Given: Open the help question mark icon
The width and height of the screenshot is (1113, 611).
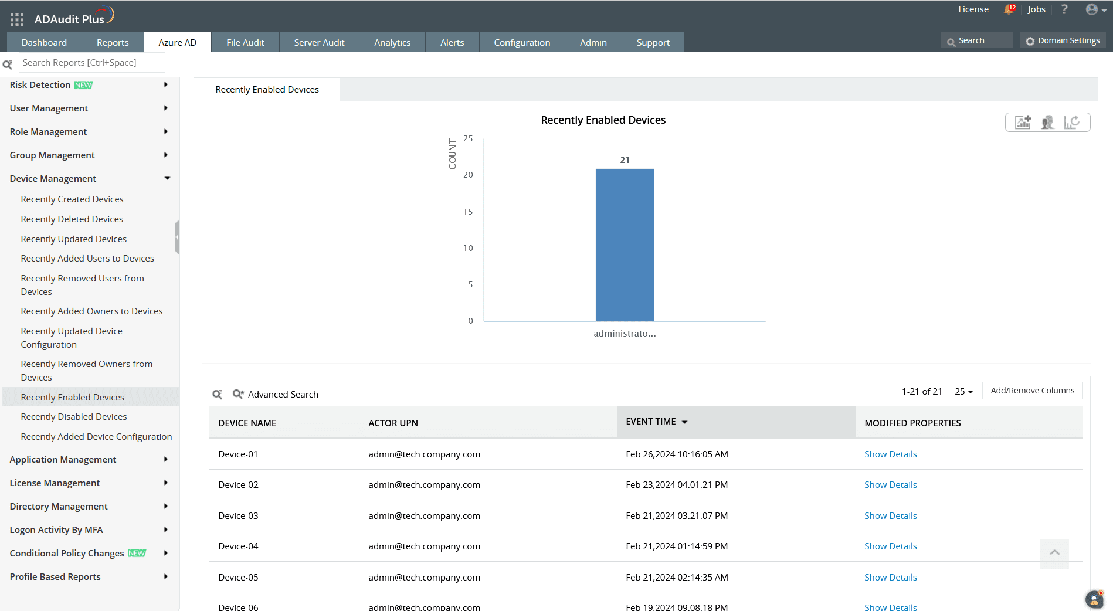Looking at the screenshot, I should pos(1064,9).
